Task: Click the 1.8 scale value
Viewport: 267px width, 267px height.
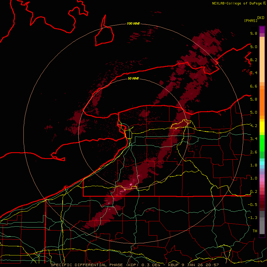Action: click(254, 165)
